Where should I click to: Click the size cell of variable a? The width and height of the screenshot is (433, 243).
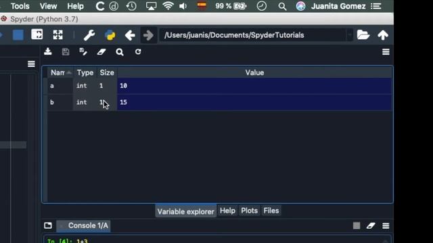pyautogui.click(x=107, y=86)
